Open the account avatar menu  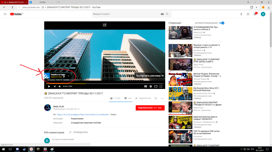coord(263,14)
